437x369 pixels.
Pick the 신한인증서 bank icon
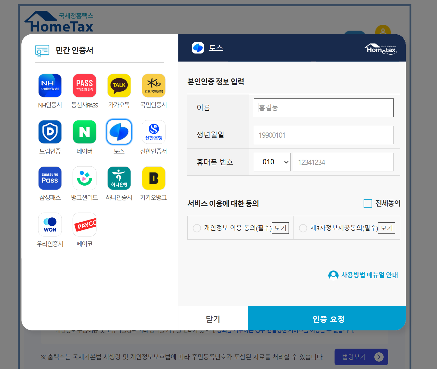click(154, 132)
